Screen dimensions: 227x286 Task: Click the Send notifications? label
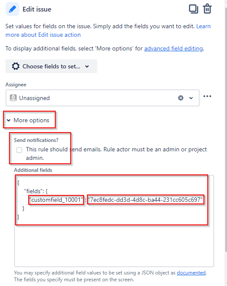click(x=36, y=140)
